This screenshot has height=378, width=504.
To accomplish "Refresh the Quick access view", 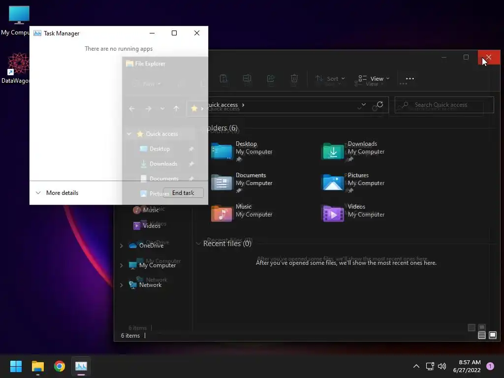I will pos(380,104).
